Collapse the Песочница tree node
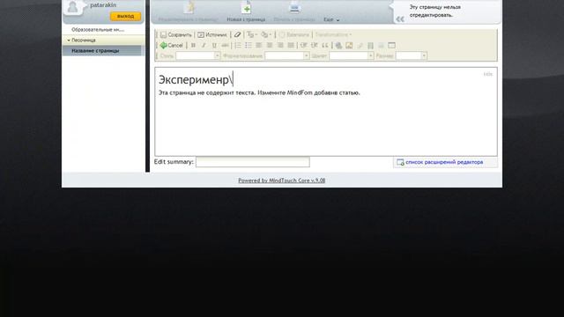 (x=69, y=41)
